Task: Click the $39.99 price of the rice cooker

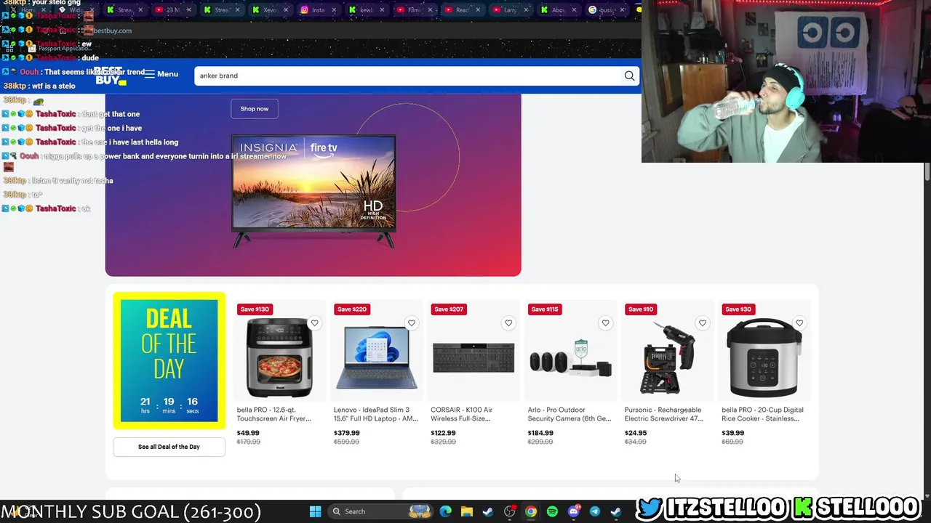Action: 733,433
